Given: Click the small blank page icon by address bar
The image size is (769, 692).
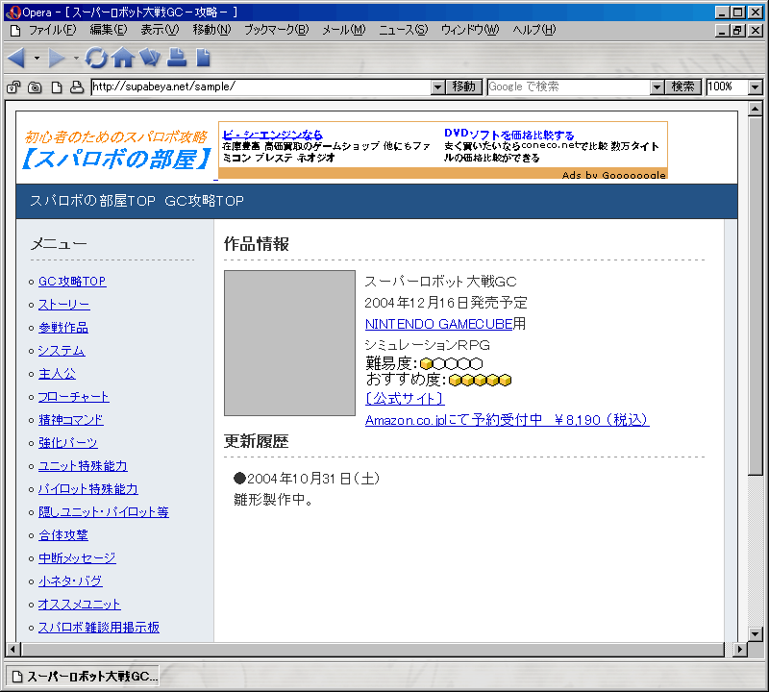Looking at the screenshot, I should 57,87.
